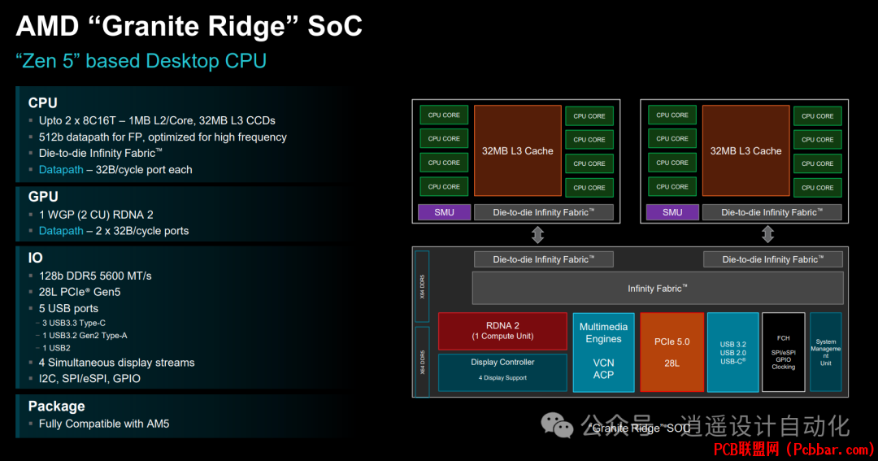Screen dimensions: 878x461
Task: Select the 'USB 3.2 USB 2.0 USB-C' block
Action: click(x=733, y=352)
